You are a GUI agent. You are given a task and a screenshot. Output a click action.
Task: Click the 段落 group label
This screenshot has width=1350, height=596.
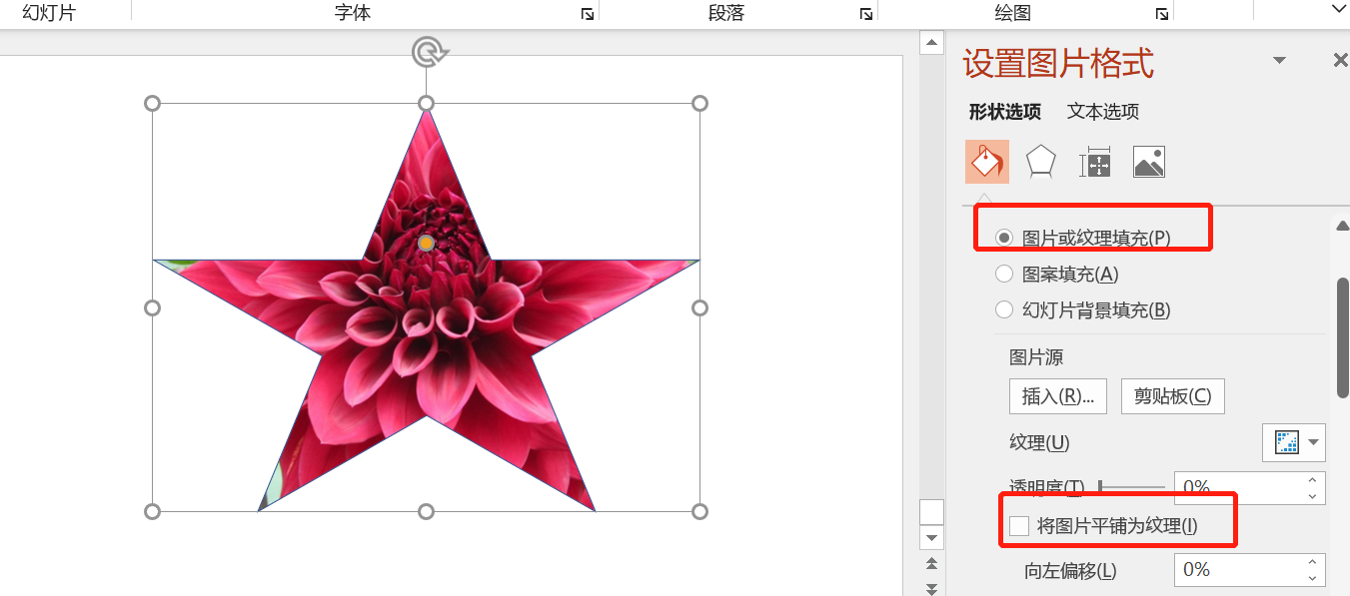click(726, 13)
